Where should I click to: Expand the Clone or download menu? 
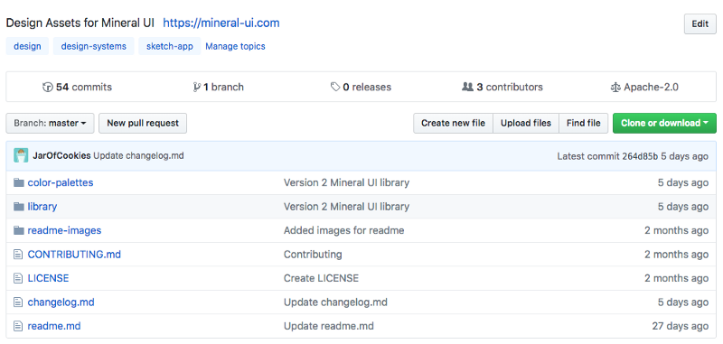(664, 124)
